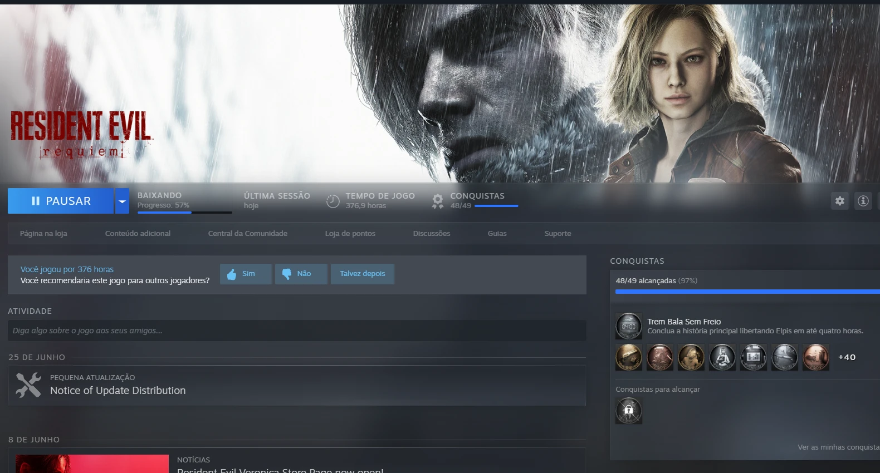Click the 'ÚLTIMA SESSÃO' stat
The height and width of the screenshot is (473, 880).
point(277,200)
